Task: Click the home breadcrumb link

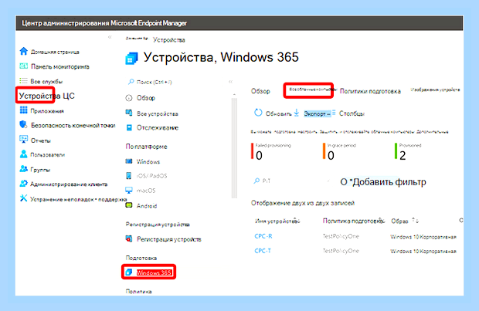Action: pyautogui.click(x=137, y=39)
